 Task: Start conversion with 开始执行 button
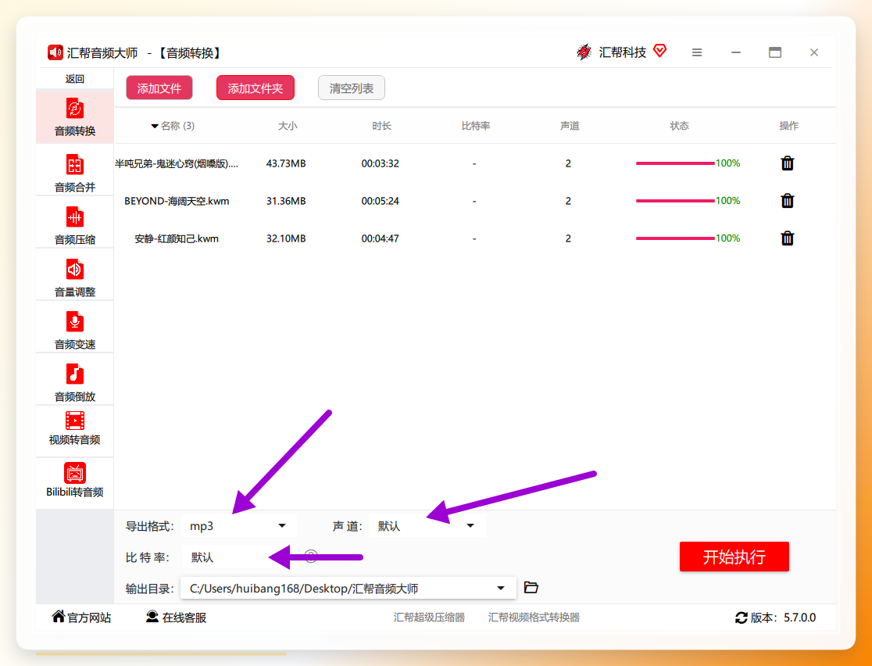[734, 557]
